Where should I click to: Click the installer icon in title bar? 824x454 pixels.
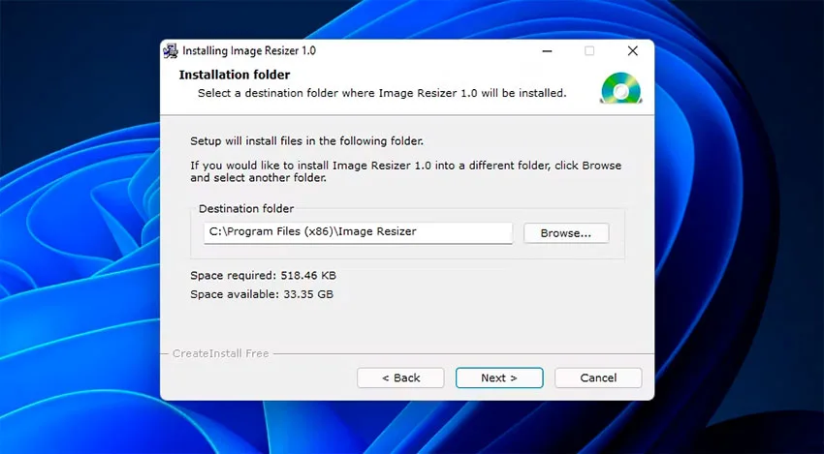(x=171, y=51)
